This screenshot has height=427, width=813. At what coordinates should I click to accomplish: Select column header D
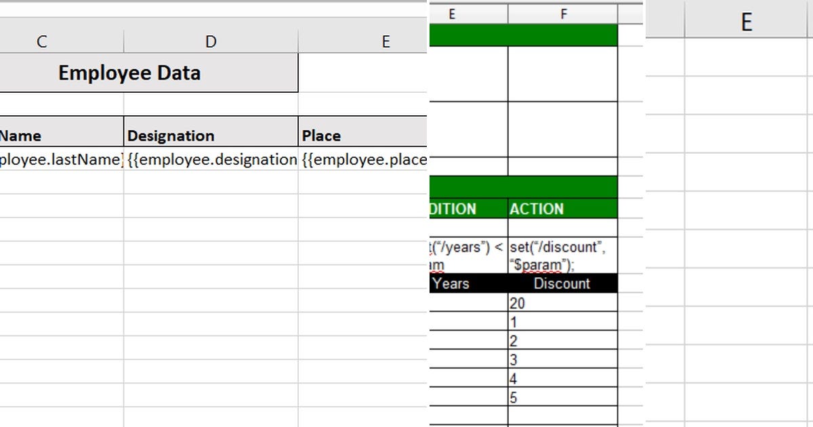click(210, 41)
